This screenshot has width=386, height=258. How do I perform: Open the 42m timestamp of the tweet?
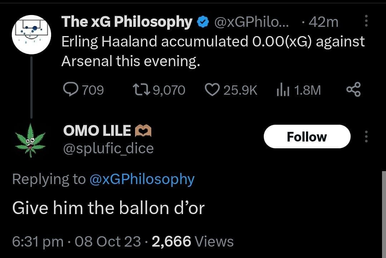click(x=323, y=22)
